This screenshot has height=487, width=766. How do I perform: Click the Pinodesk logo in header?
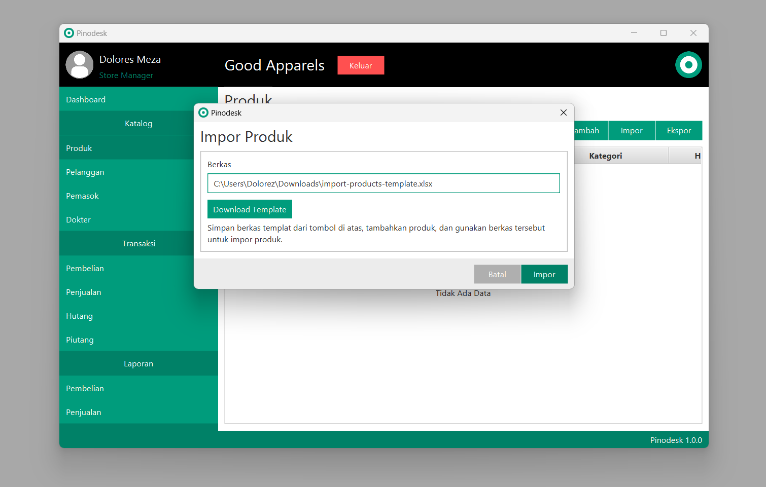coord(688,65)
